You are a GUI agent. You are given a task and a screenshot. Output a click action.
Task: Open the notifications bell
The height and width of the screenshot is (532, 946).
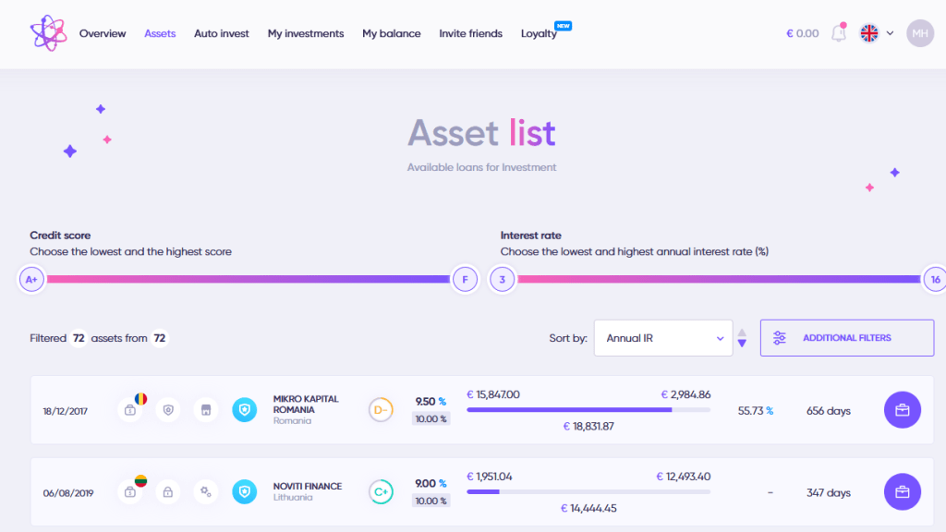pos(839,33)
